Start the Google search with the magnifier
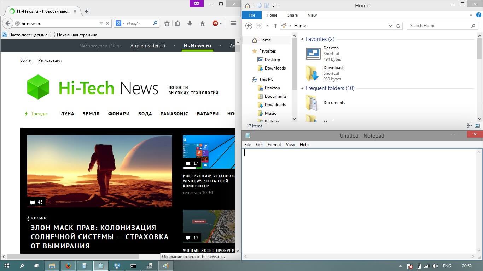483x271 pixels. click(x=155, y=23)
